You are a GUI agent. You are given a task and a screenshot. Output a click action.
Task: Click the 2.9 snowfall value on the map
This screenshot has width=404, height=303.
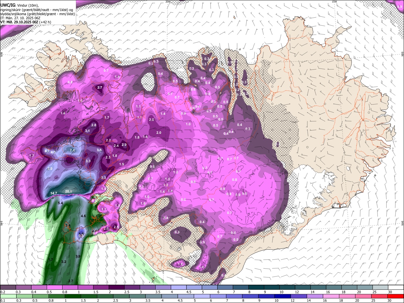click(x=124, y=145)
